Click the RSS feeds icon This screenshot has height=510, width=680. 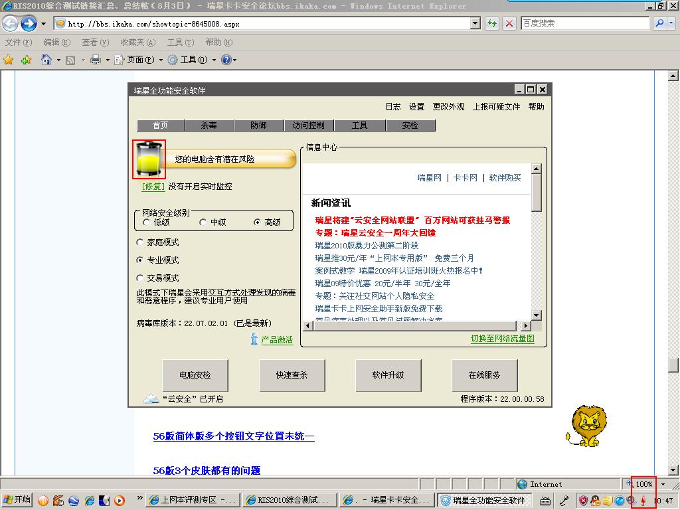pyautogui.click(x=70, y=60)
